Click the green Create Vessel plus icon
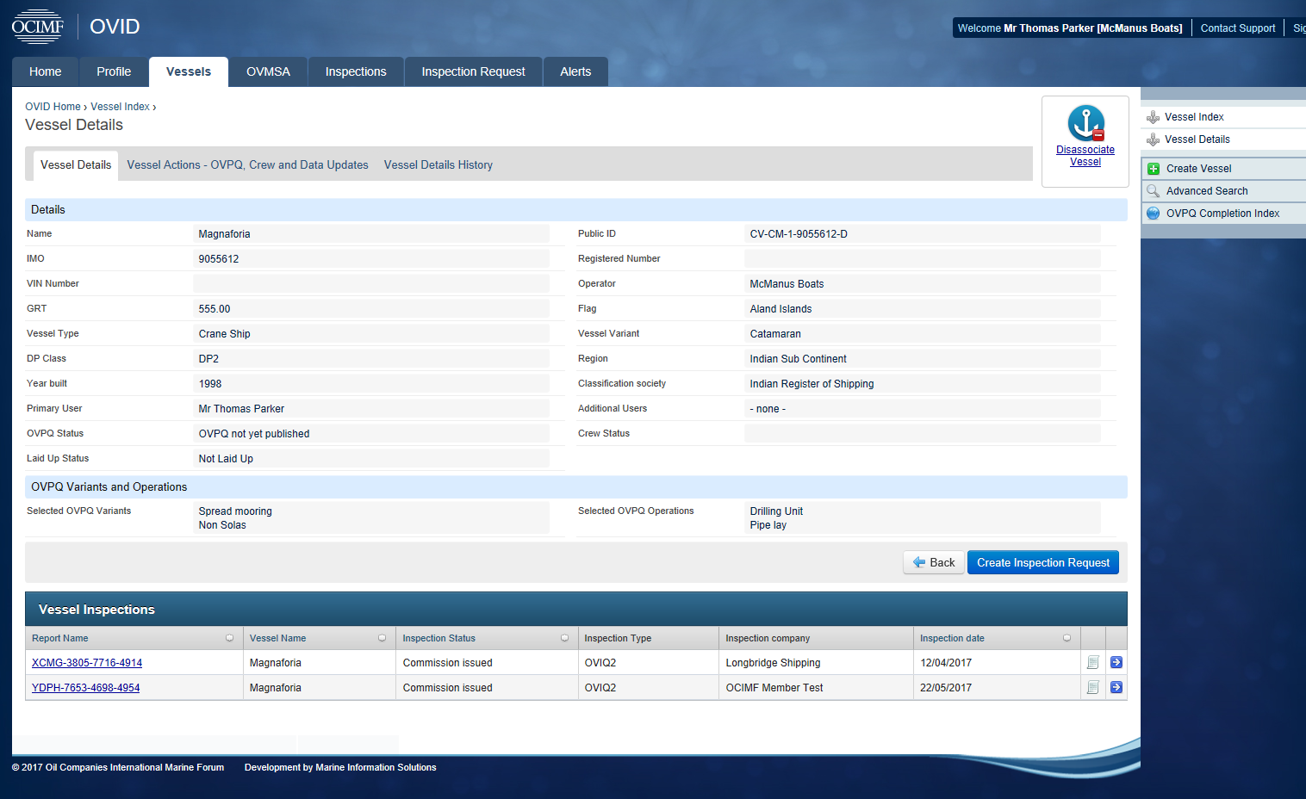Image resolution: width=1306 pixels, height=799 pixels. 1154,168
